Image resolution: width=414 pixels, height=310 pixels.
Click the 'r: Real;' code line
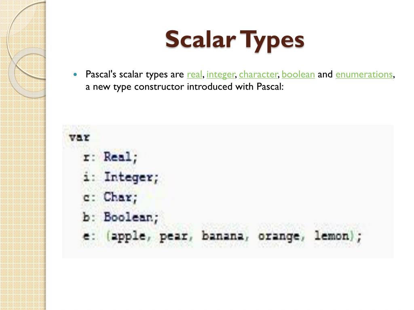click(x=110, y=157)
